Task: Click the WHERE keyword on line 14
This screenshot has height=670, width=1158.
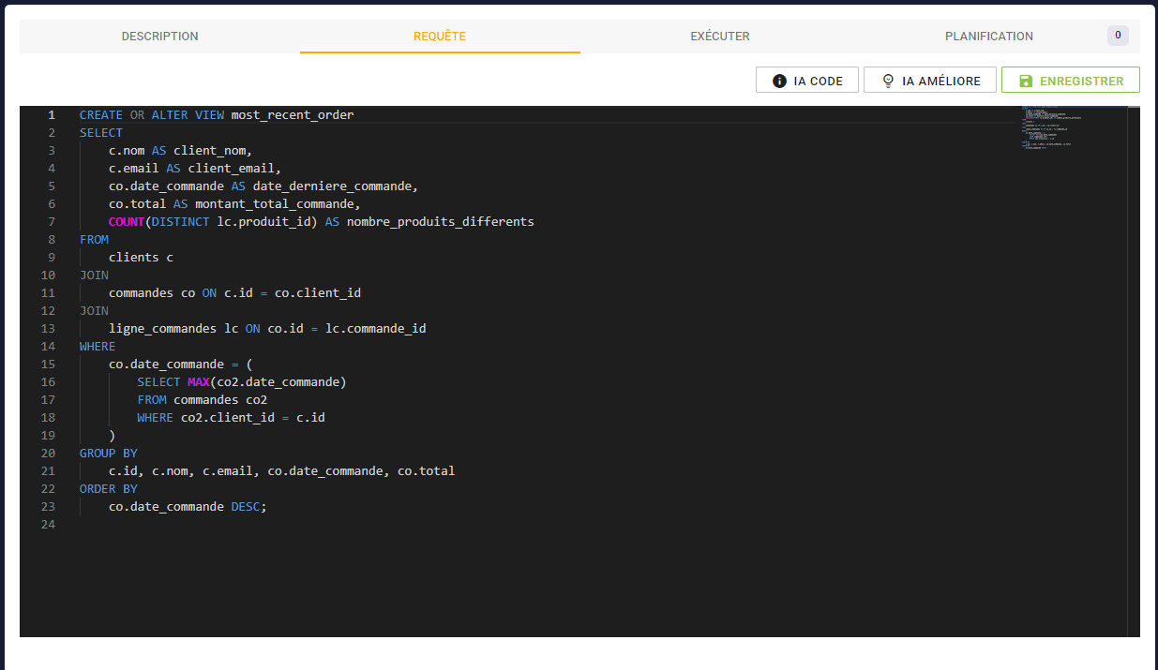Action: (98, 347)
